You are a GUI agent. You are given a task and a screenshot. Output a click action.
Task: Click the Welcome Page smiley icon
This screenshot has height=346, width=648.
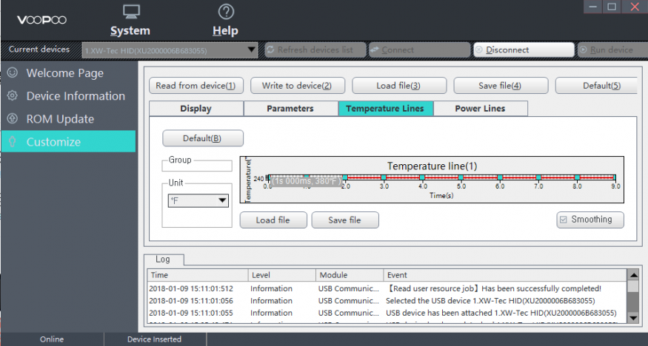click(13, 72)
